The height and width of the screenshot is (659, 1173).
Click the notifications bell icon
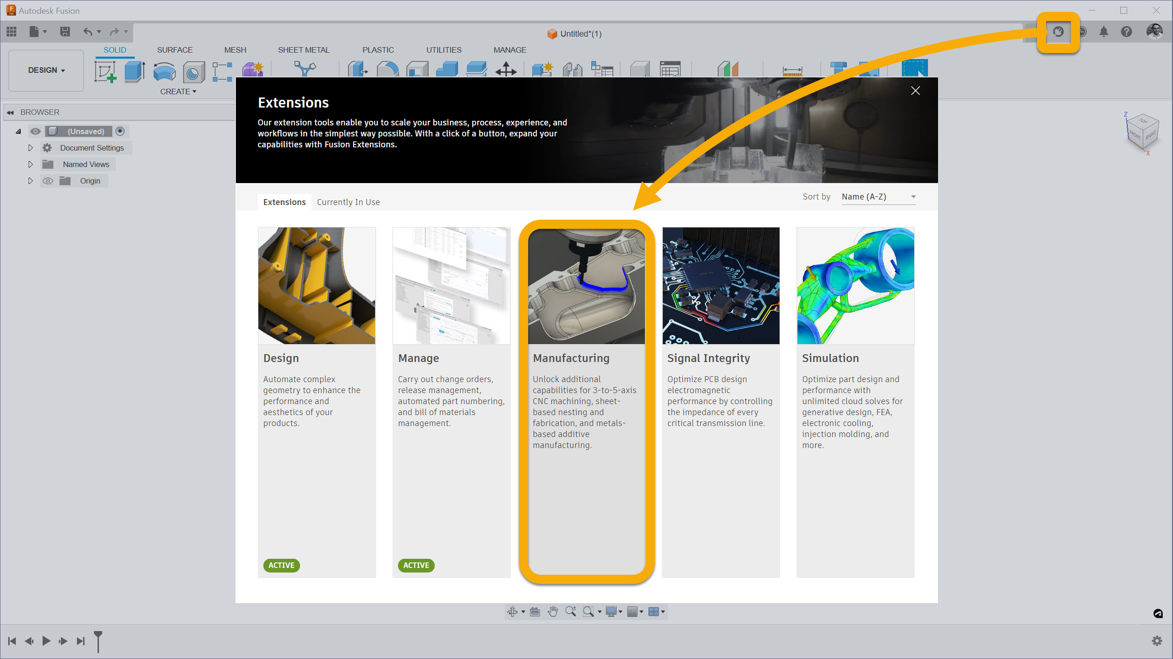pos(1104,32)
